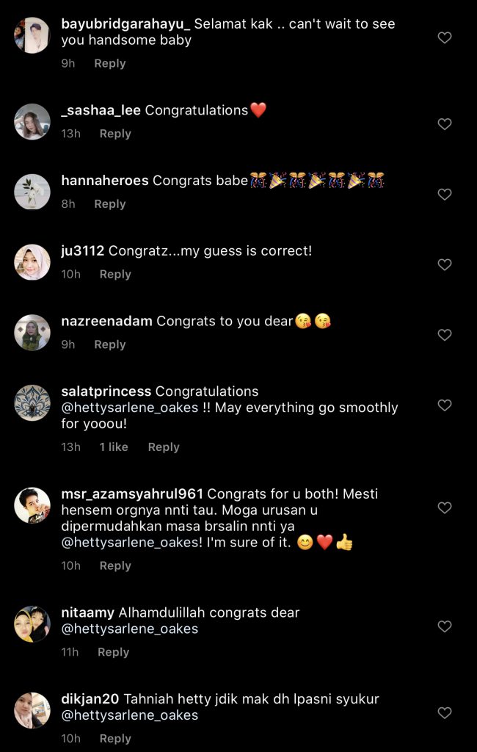Screen dimensions: 477x752
Task: Reply to nitaamy's comment
Action: click(114, 652)
